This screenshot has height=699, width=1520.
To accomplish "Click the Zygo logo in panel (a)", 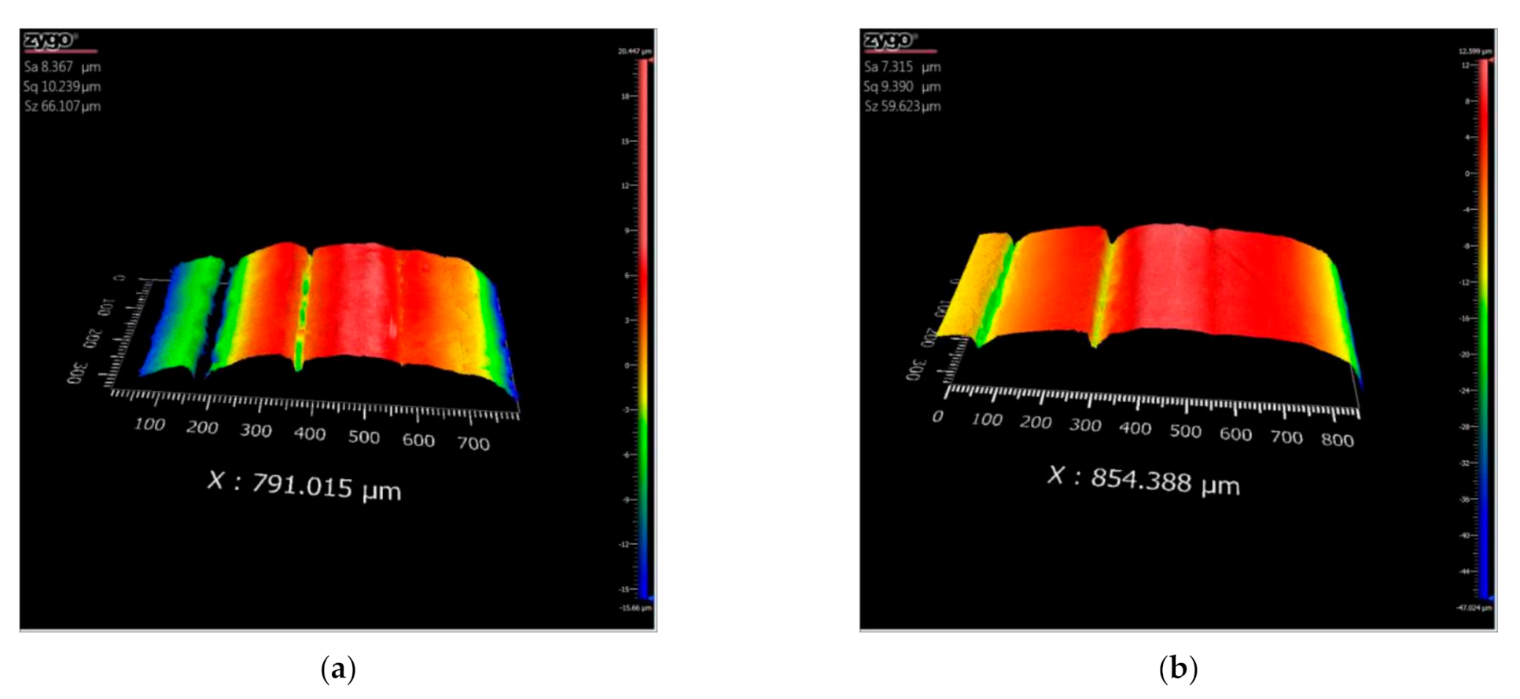I will (x=50, y=40).
